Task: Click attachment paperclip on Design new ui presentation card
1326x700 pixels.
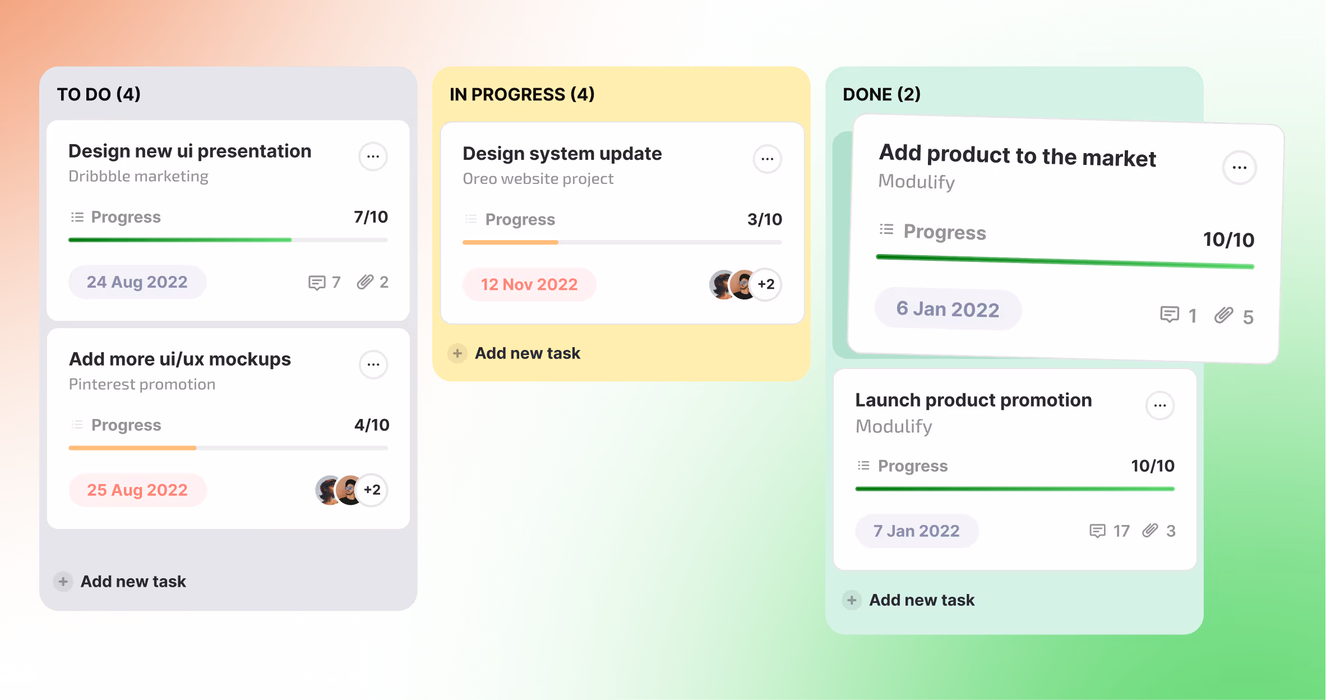Action: coord(365,282)
